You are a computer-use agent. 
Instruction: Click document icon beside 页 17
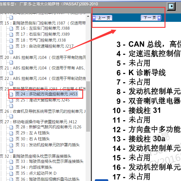pos(11,34)
